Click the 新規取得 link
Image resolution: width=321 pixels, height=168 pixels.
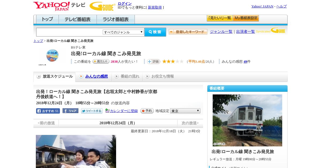pos(155,7)
